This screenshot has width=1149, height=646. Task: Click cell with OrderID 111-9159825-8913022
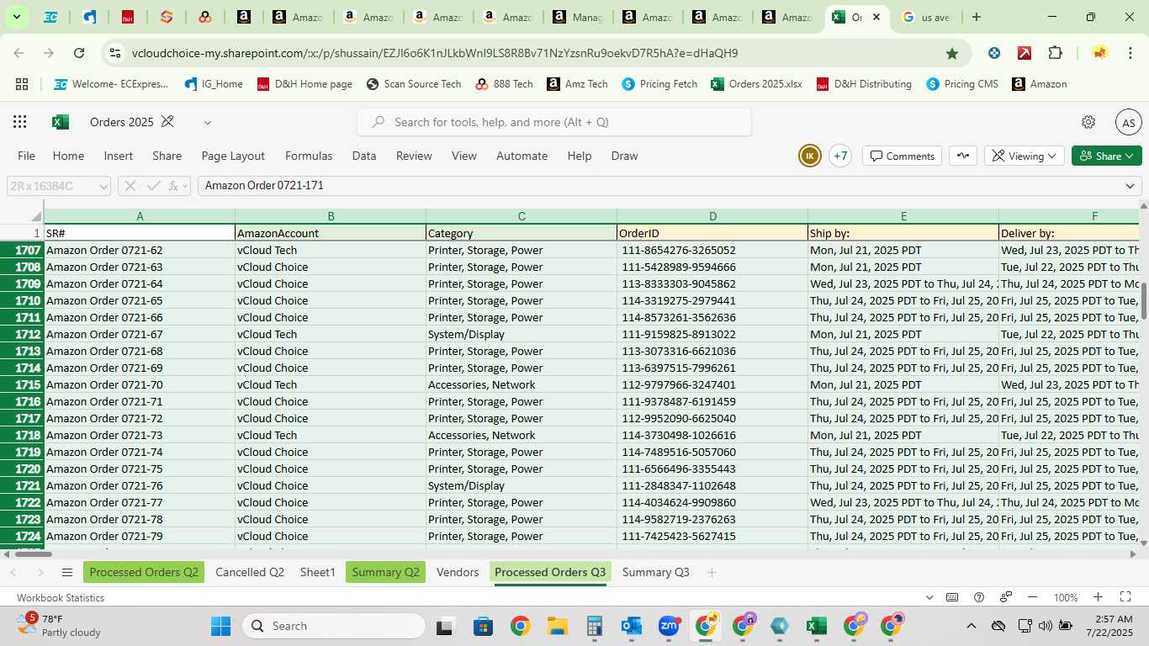712,334
